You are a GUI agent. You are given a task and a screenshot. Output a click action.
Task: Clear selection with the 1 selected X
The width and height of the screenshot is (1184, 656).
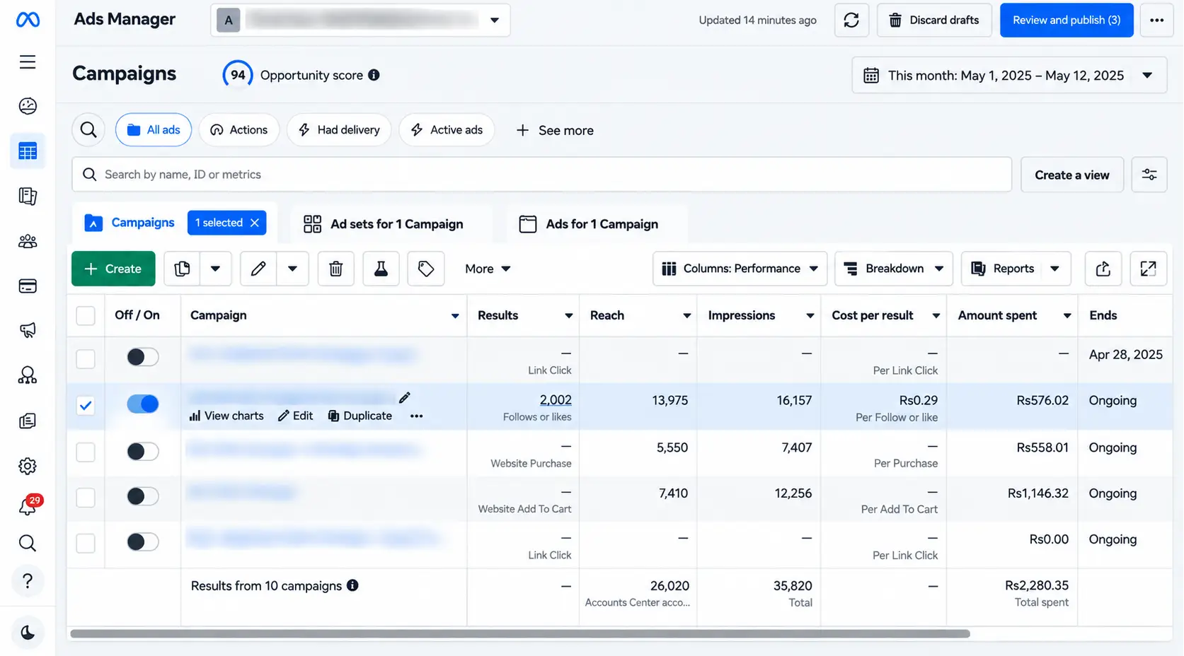255,223
